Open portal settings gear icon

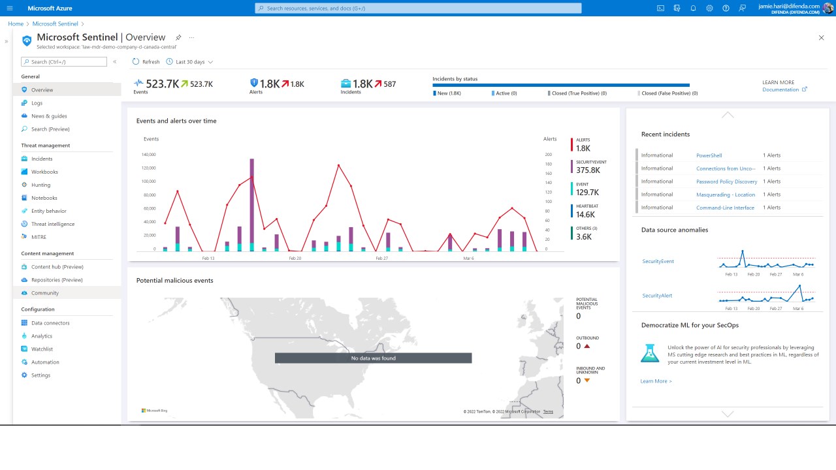[709, 8]
